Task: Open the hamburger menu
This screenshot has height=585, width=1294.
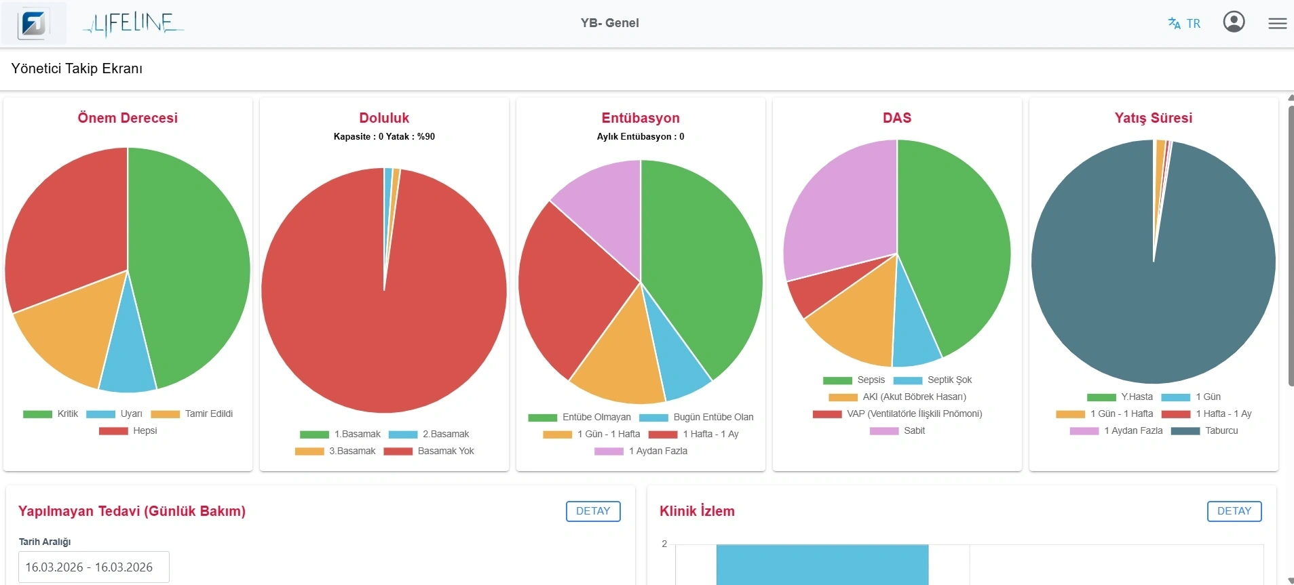Action: [1277, 24]
